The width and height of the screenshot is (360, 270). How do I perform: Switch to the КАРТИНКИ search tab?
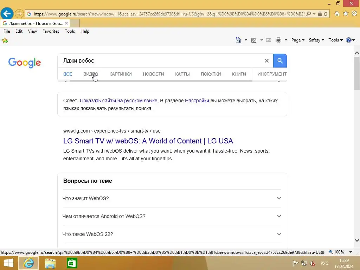(121, 74)
